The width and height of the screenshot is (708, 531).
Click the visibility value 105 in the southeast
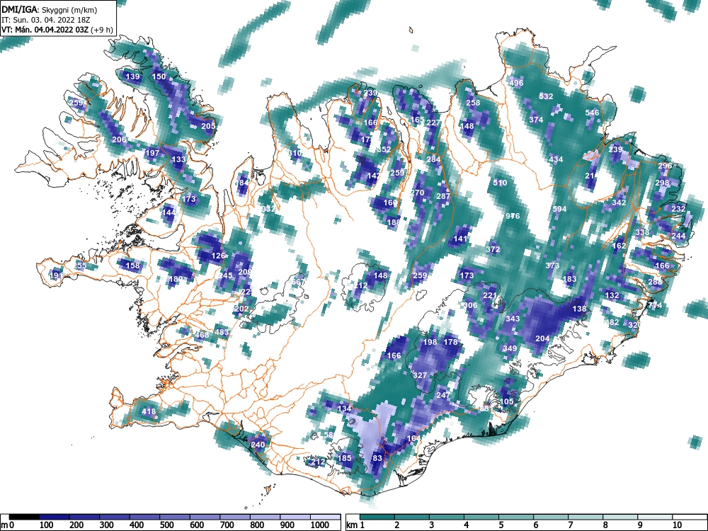[507, 401]
